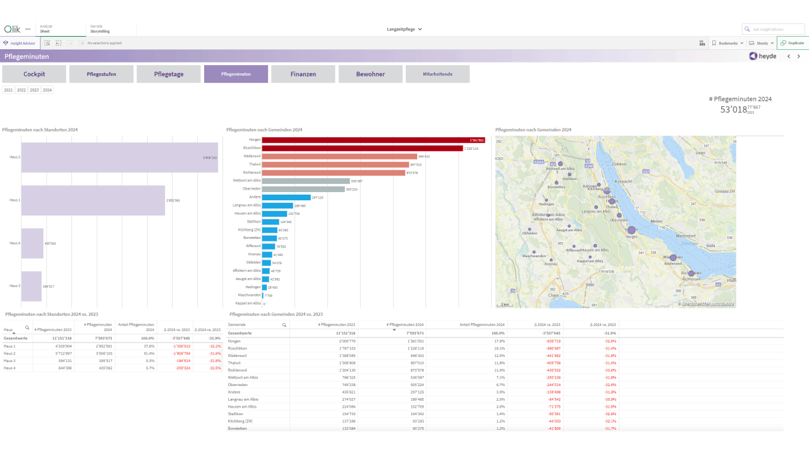Click the Duplicate sheet button
Image resolution: width=809 pixels, height=455 pixels.
pos(793,43)
